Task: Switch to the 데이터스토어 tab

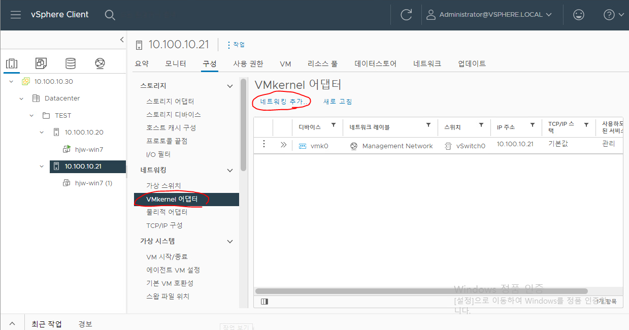Action: point(376,64)
